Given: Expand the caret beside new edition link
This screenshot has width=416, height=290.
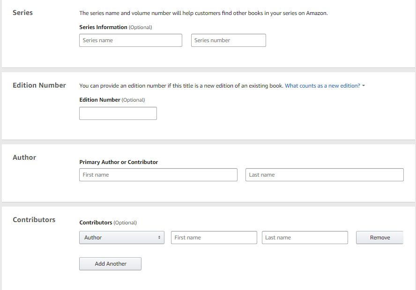Looking at the screenshot, I should pos(364,86).
